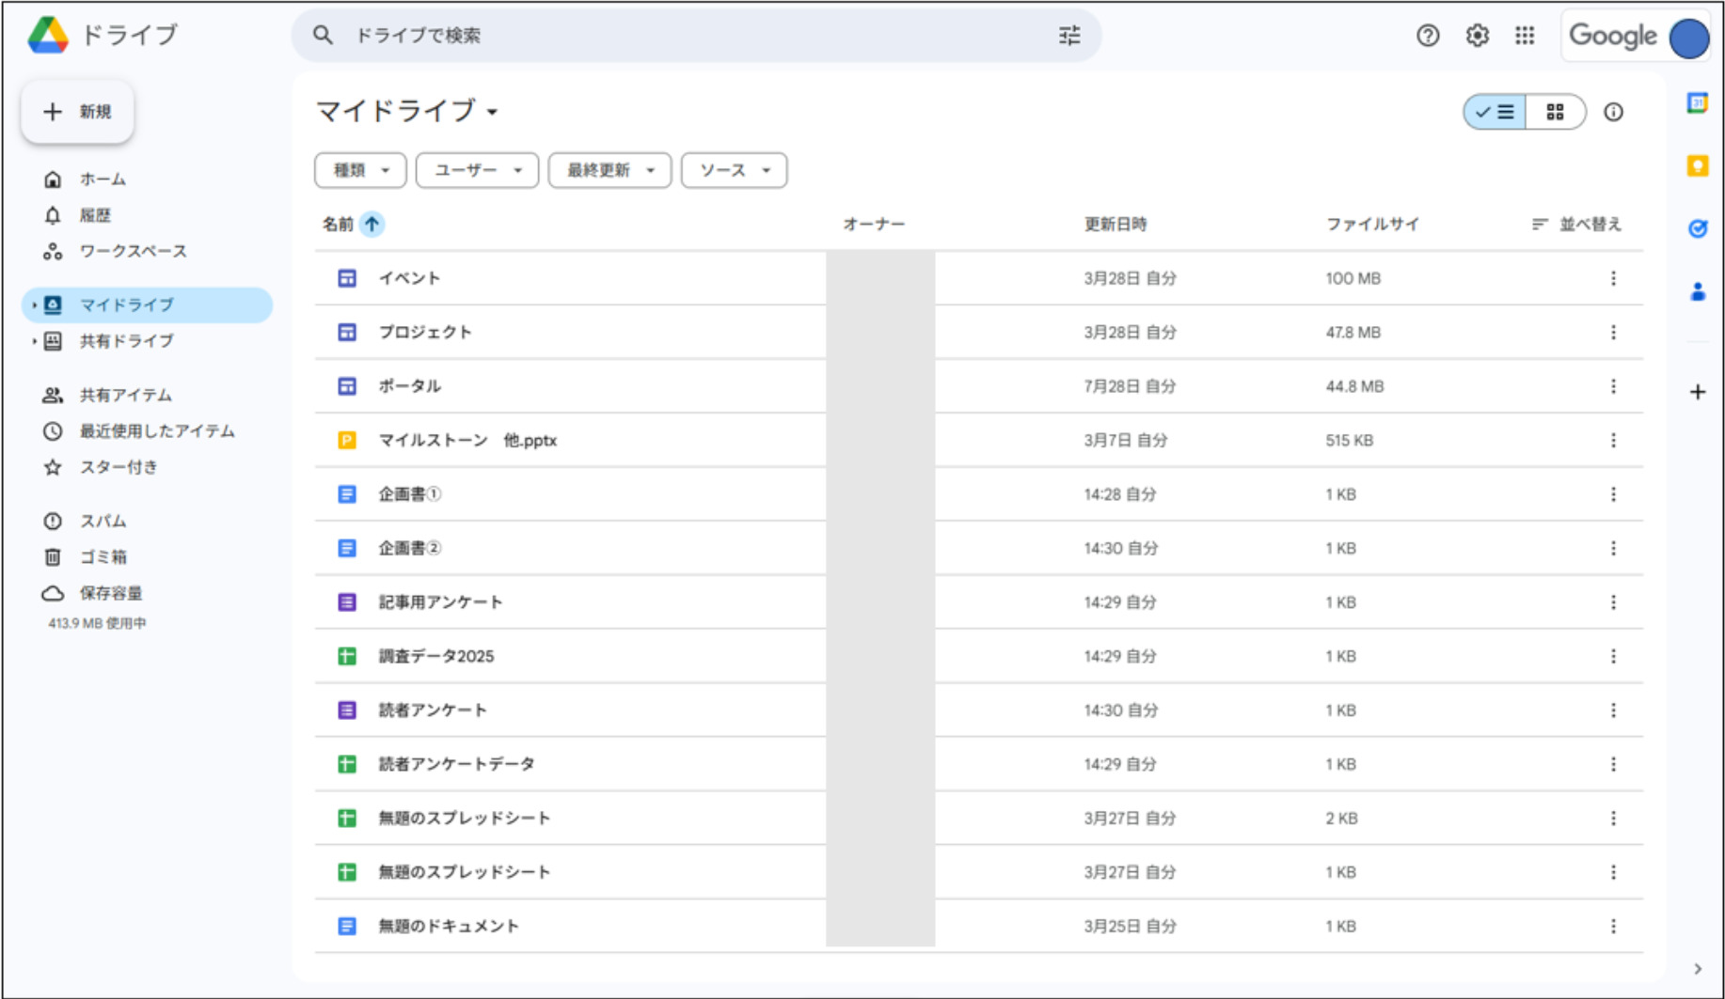This screenshot has height=999, width=1725.
Task: Open Google Calendar from the right side panel
Action: click(1698, 103)
